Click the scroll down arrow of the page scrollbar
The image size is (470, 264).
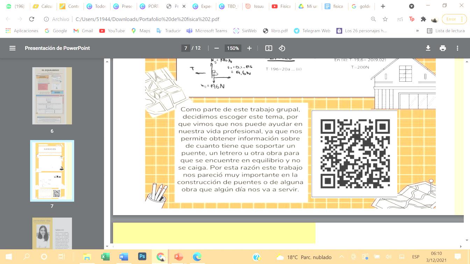click(x=467, y=240)
